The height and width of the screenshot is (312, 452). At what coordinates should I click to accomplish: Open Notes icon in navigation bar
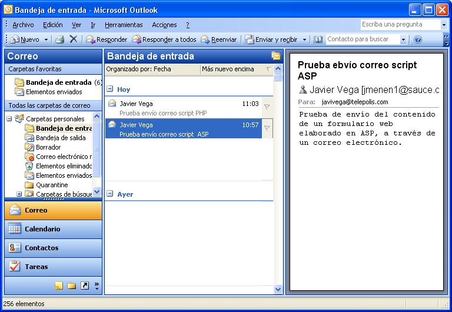tap(59, 286)
